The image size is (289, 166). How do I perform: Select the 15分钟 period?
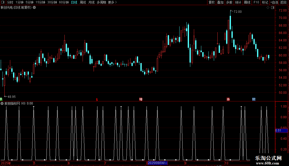tap(40, 2)
